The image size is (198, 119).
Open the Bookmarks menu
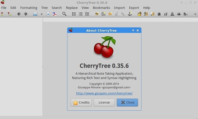[x=101, y=8]
